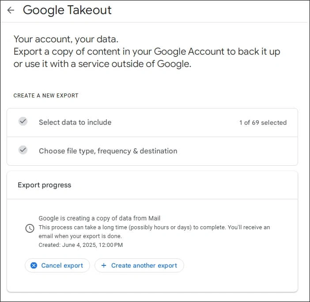
Task: Click the process can take a long time notice
Action: [154, 232]
